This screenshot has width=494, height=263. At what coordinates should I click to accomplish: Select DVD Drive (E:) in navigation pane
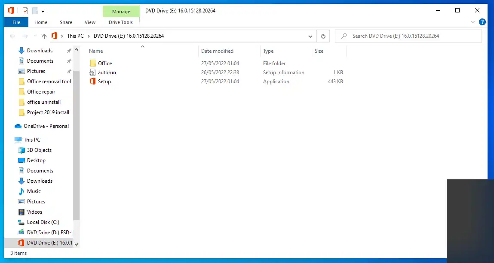click(39, 243)
